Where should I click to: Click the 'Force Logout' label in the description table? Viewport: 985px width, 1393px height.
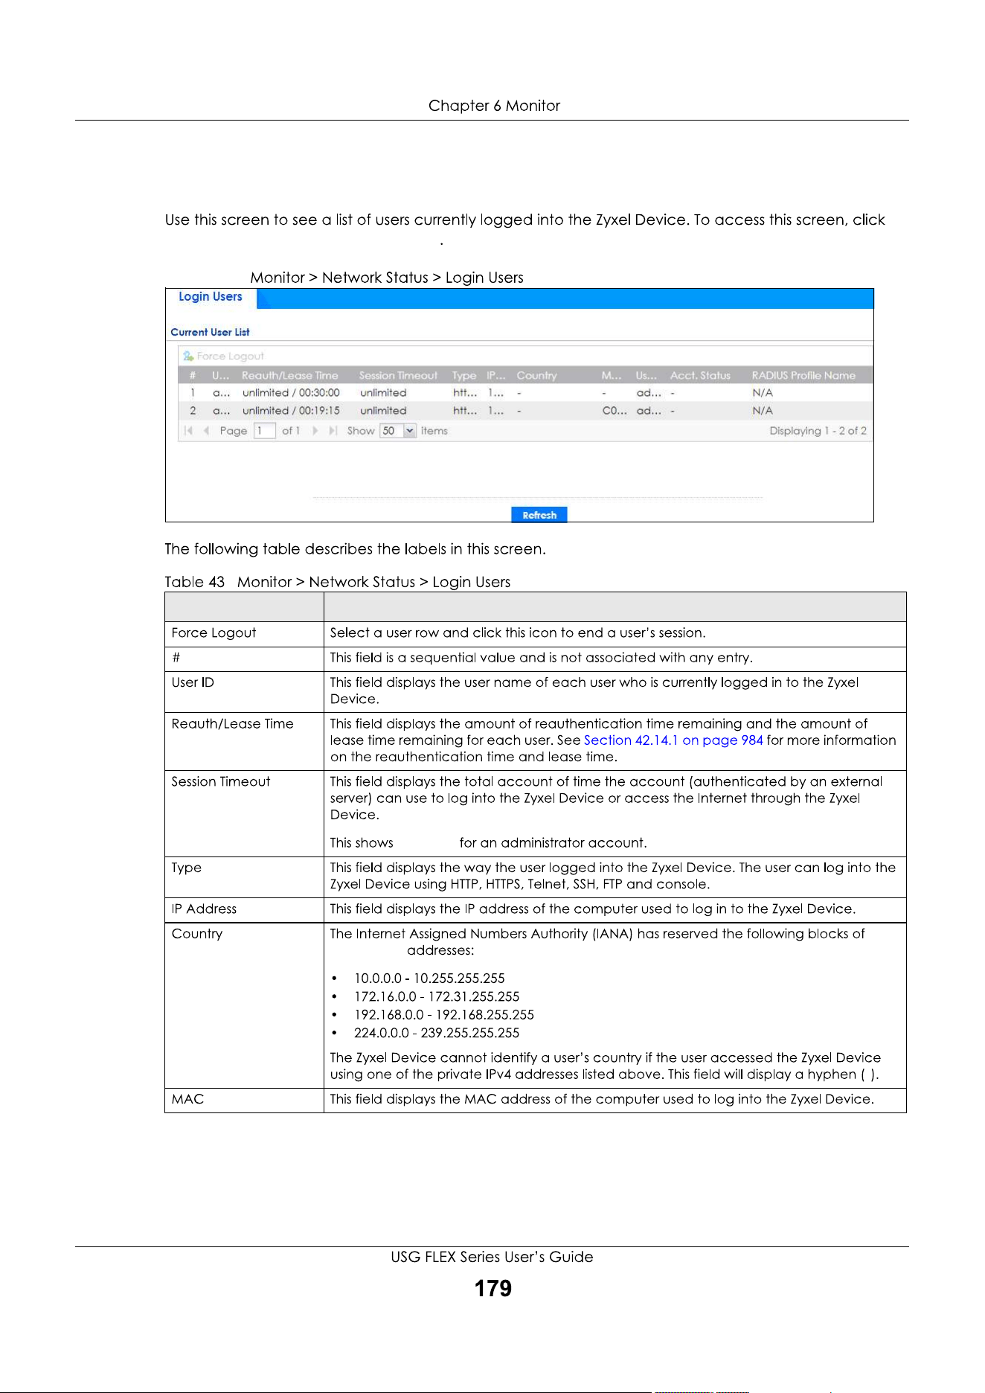(214, 633)
